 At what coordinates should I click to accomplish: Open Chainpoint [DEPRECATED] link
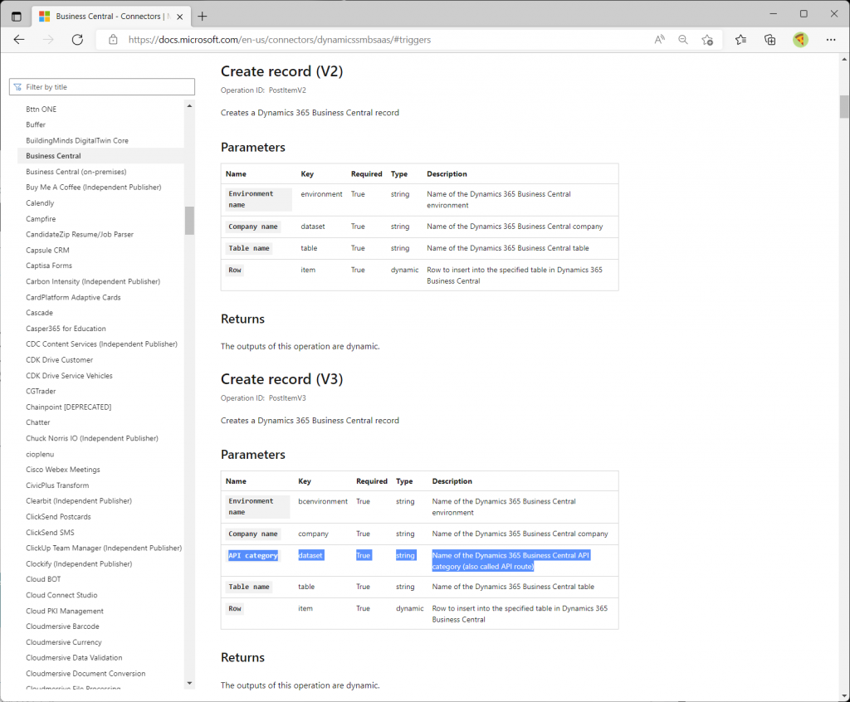pyautogui.click(x=69, y=407)
